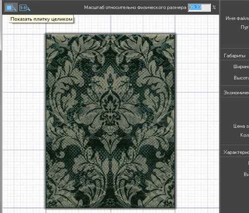This screenshot has height=213, width=249.
Task: Click the Путь field label
Action: click(244, 27)
